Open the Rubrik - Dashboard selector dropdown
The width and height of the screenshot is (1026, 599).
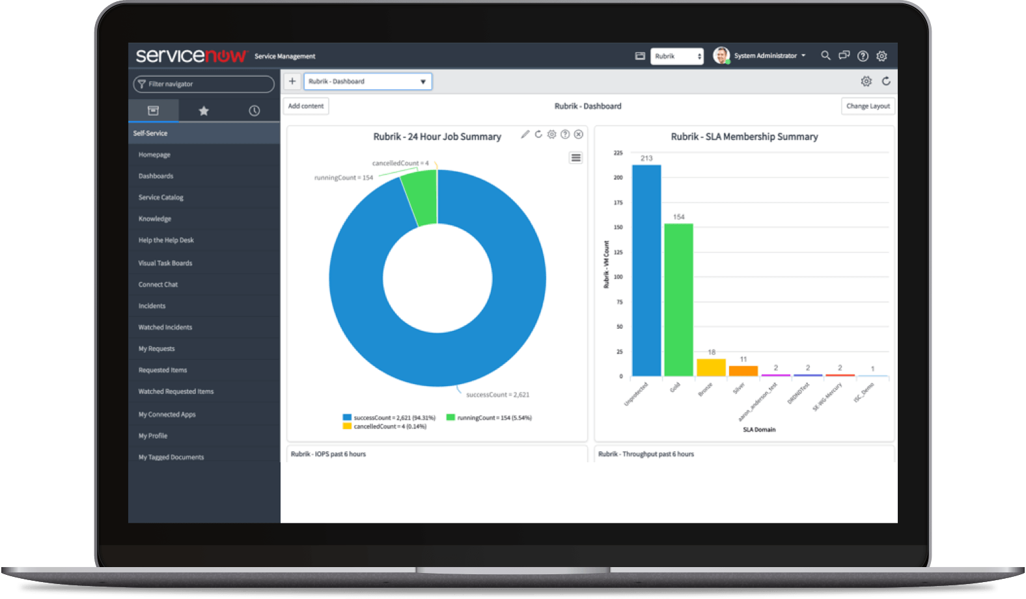coord(368,81)
